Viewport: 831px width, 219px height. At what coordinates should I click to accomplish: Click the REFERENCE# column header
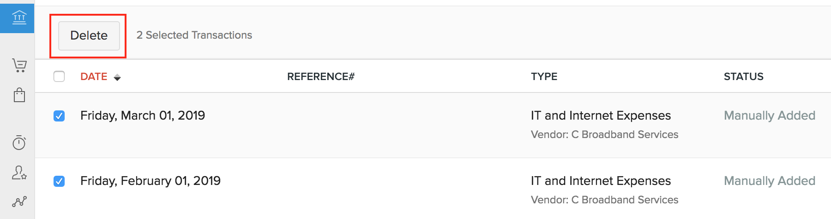click(320, 76)
